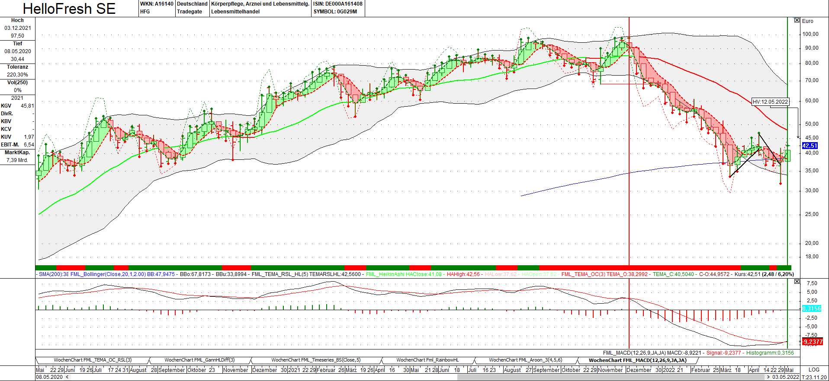
Task: Click the Toleranz label
Action: point(17,67)
